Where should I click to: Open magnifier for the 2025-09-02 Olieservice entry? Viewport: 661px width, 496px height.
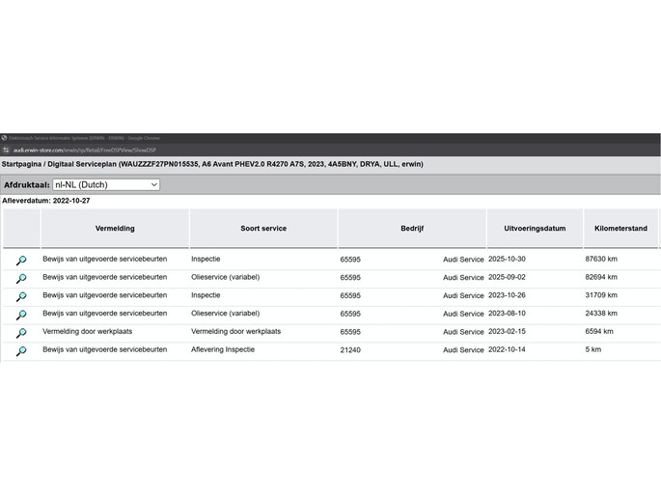21,279
